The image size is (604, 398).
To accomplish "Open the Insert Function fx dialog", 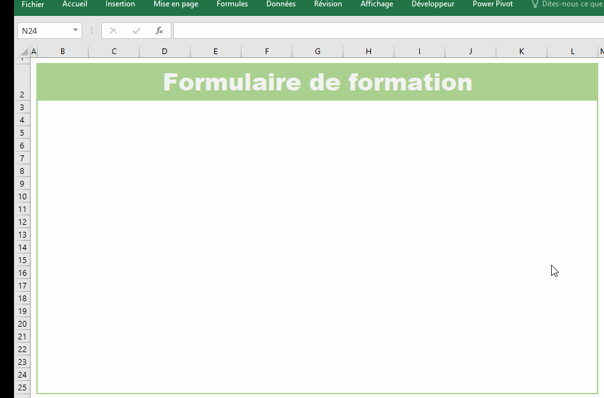I will 159,31.
